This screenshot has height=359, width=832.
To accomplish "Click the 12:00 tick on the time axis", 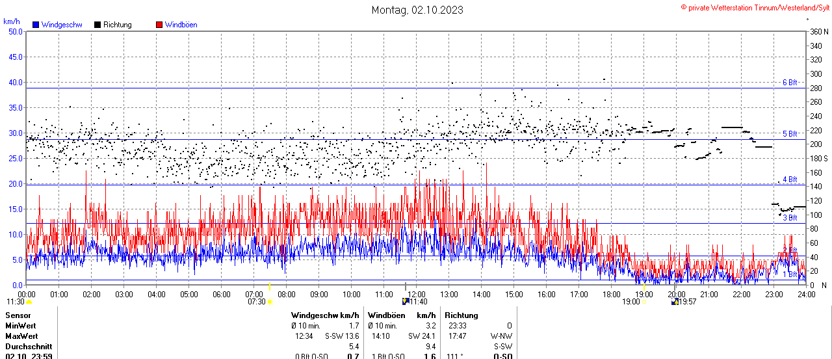I will 416,294.
